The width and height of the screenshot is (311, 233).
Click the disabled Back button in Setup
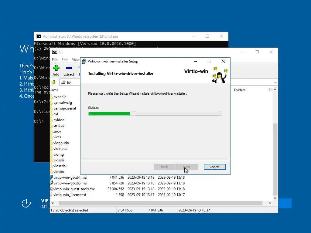point(164,167)
